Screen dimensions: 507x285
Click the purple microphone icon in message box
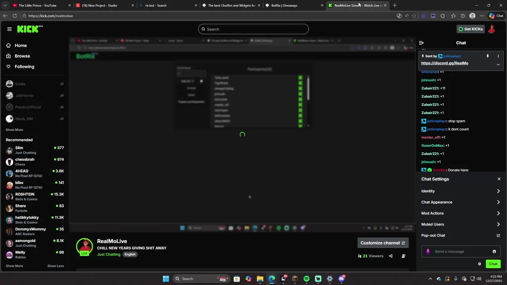point(428,251)
